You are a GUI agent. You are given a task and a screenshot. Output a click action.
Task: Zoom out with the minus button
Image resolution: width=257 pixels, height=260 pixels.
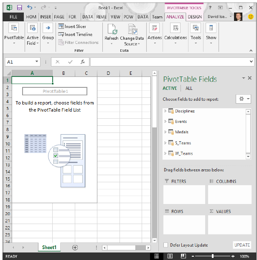coord(193,256)
